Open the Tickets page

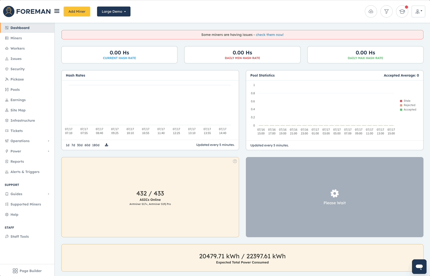pos(16,131)
